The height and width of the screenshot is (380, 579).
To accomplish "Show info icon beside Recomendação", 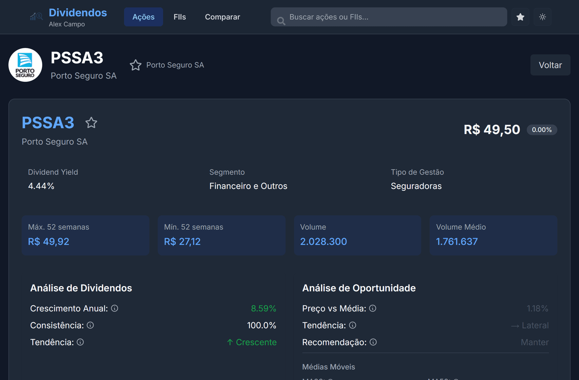I will coord(373,342).
